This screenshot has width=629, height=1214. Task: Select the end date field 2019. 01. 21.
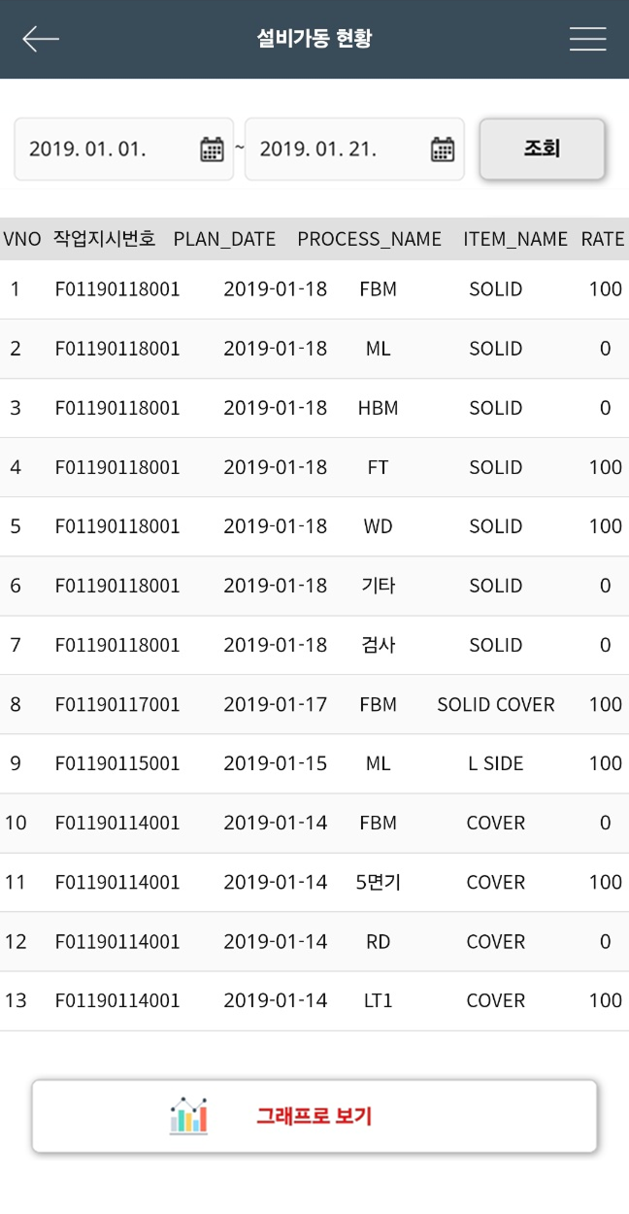pos(354,150)
